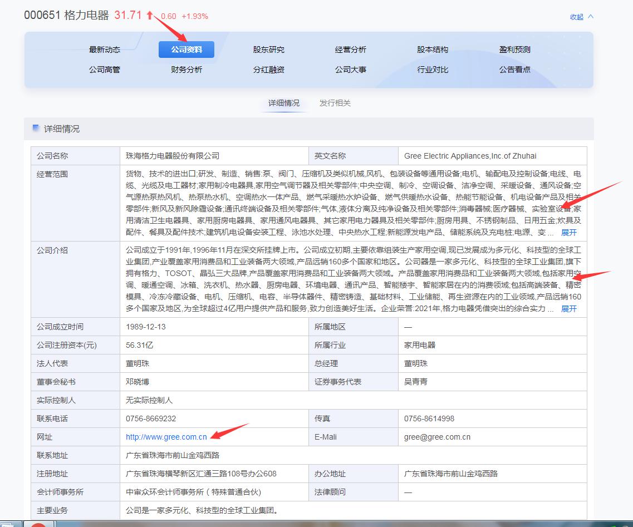Viewport: 633px width, 527px height.
Task: Click the red upward price arrow icon
Action: tap(149, 16)
